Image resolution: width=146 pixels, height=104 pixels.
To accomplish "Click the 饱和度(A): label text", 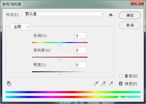I will [x=42, y=50].
